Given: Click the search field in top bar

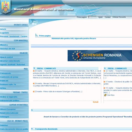Looking at the screenshot, I should [x=92, y=17].
